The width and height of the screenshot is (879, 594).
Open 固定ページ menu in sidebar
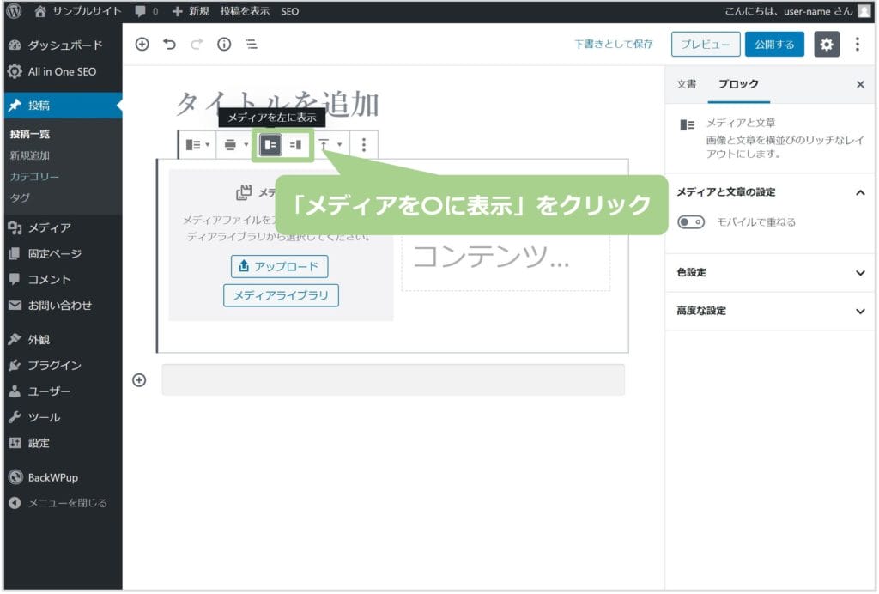(x=63, y=254)
